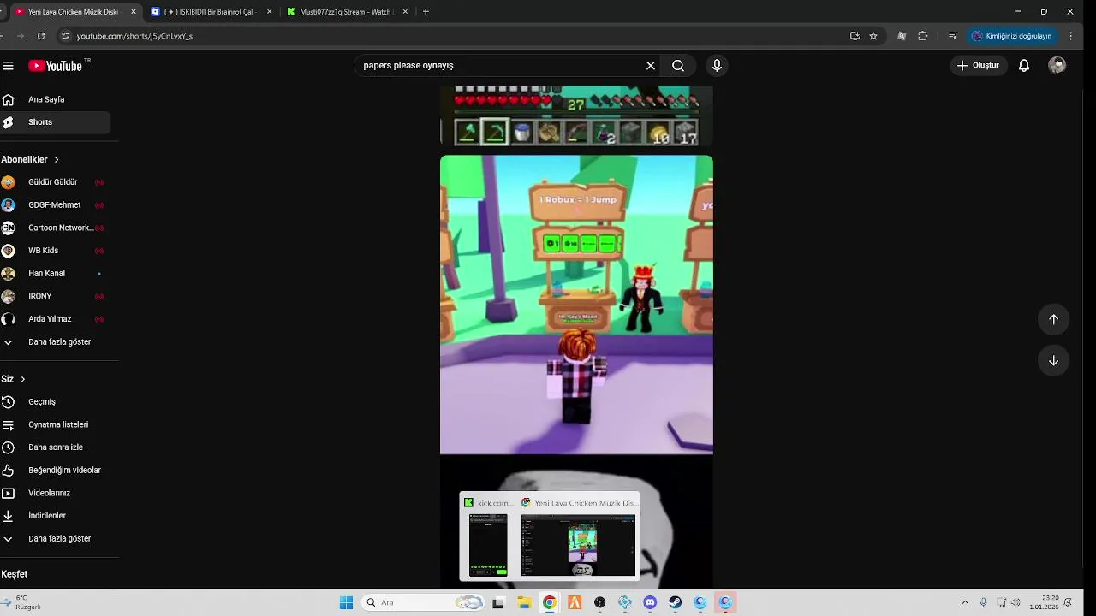
Task: Clear the search box with the X icon
Action: (x=651, y=66)
